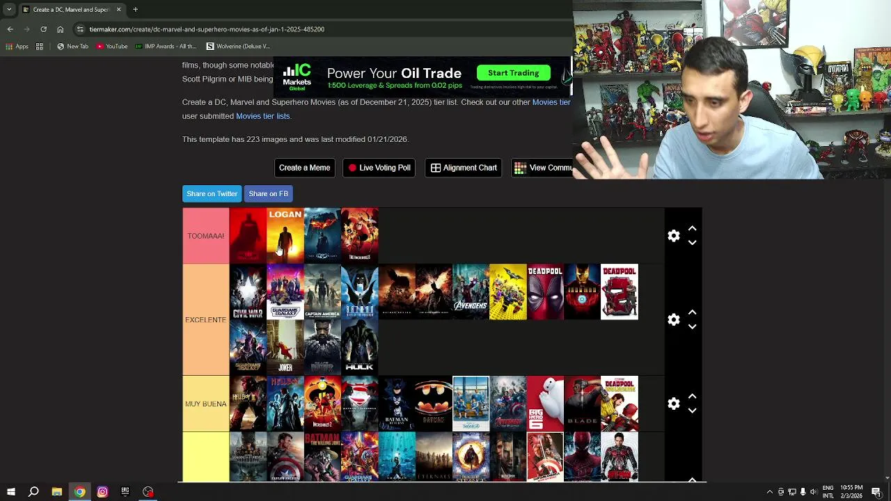This screenshot has width=891, height=501.
Task: Open the YouTube bookmark
Action: (112, 47)
